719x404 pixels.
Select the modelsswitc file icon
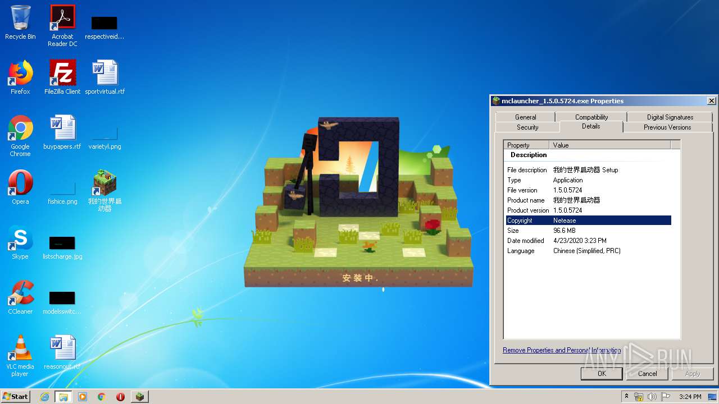point(62,303)
